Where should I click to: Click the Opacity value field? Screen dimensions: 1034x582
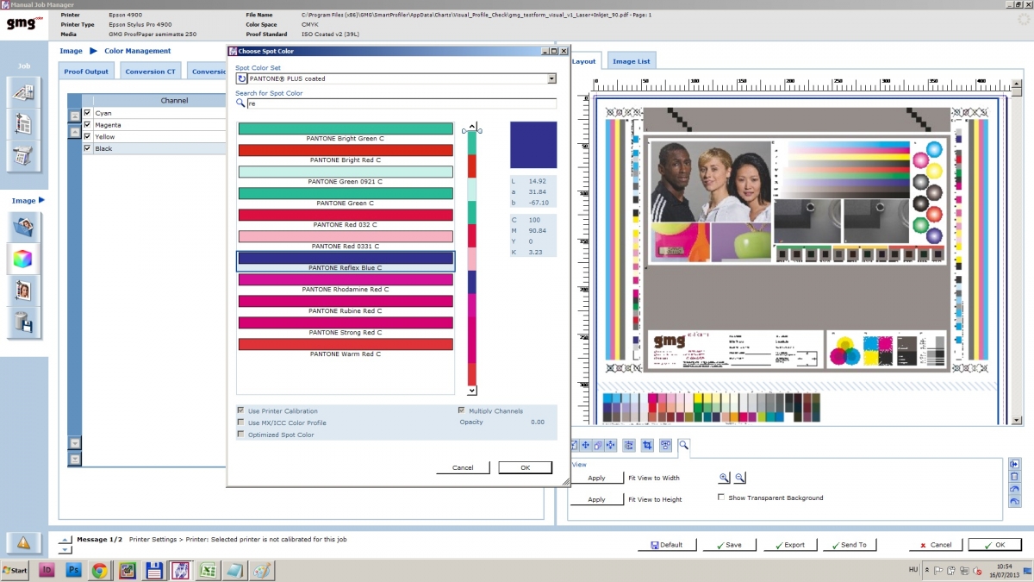pos(538,422)
